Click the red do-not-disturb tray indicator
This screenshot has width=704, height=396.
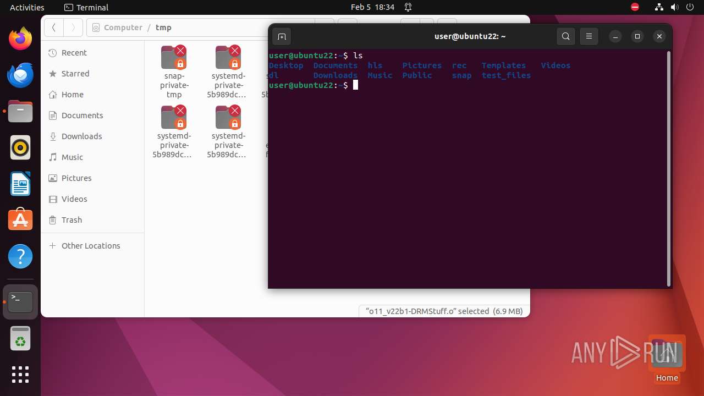point(635,7)
